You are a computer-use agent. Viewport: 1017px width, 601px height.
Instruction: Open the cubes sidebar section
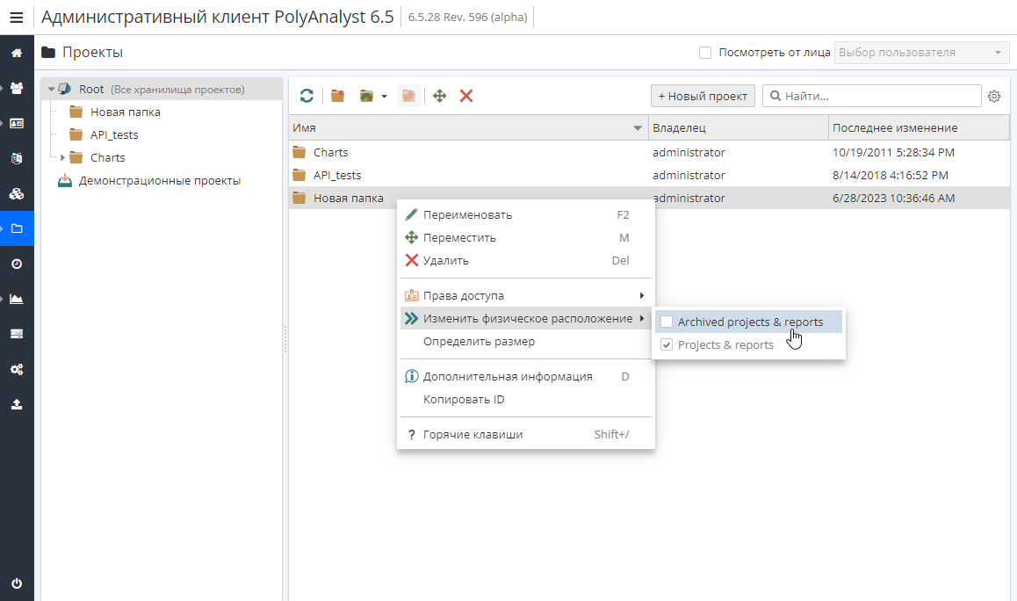(17, 193)
